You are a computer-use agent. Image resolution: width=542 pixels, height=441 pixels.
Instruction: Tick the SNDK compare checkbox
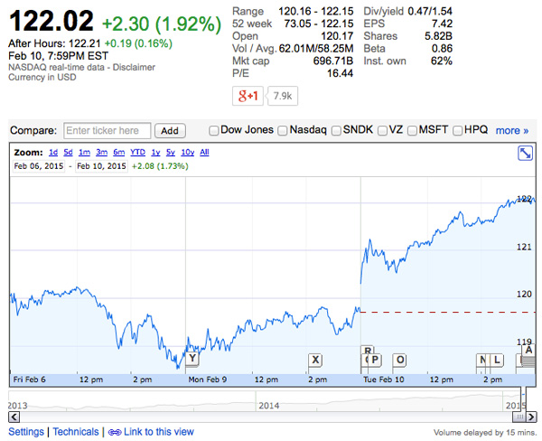tap(336, 131)
